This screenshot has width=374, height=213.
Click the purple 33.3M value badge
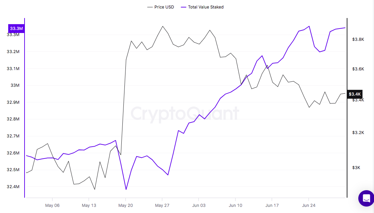[x=16, y=29]
